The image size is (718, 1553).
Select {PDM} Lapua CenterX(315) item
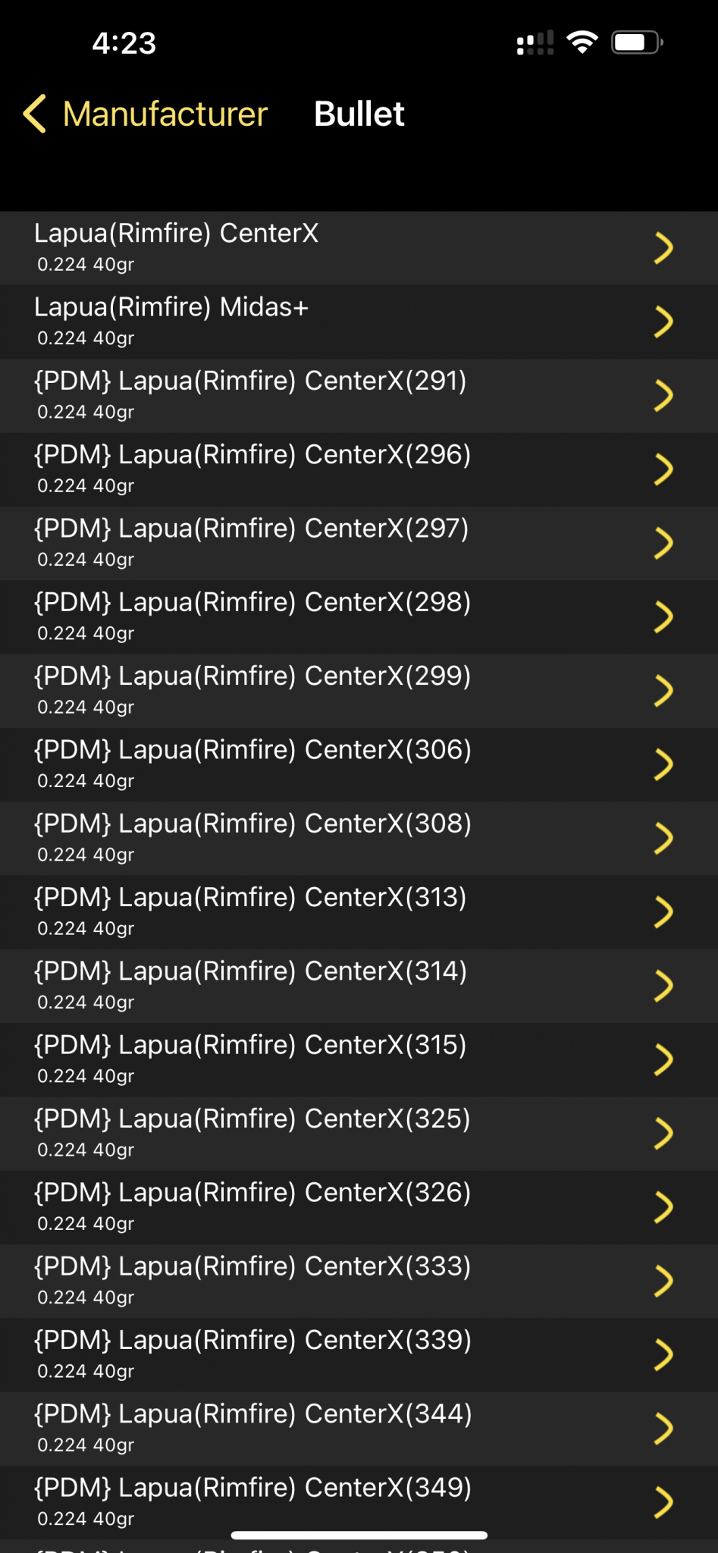point(250,1059)
